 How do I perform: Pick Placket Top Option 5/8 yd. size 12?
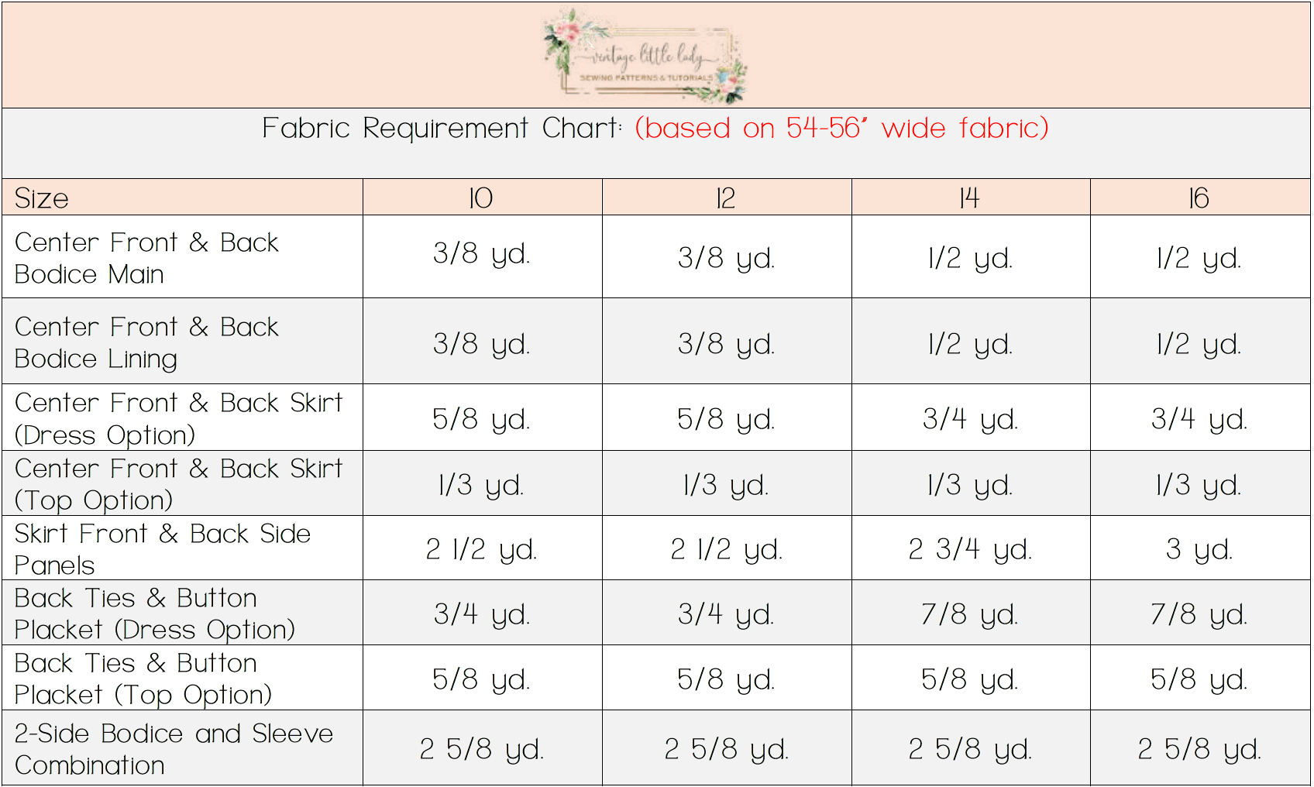pos(726,679)
